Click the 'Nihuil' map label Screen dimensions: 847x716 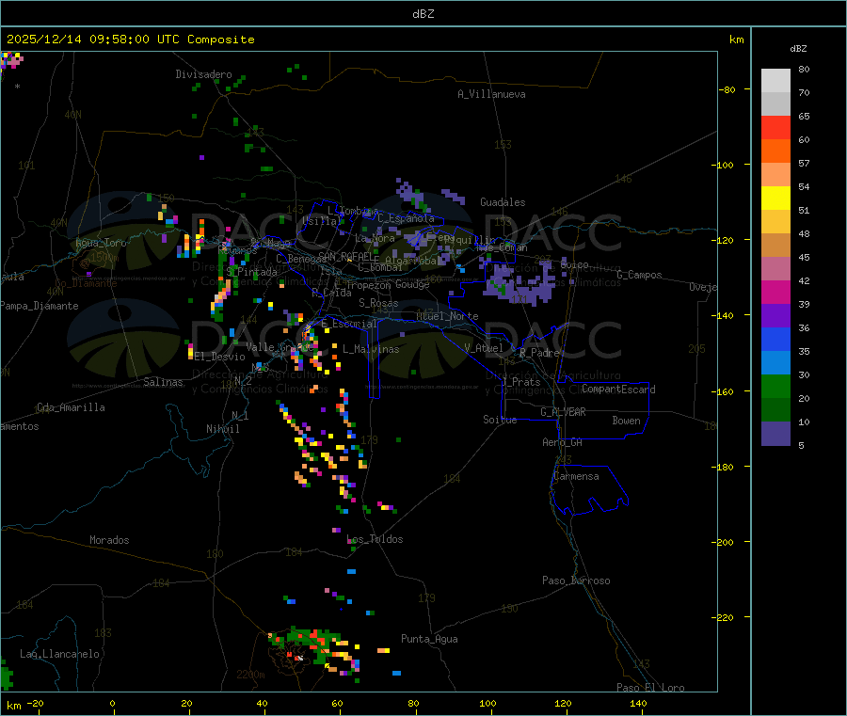click(x=223, y=429)
